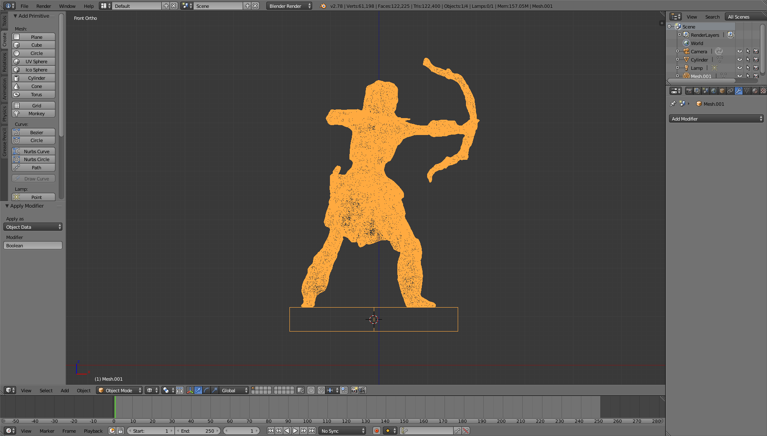Click the 3D View editor type icon
This screenshot has height=436, width=767.
10,390
